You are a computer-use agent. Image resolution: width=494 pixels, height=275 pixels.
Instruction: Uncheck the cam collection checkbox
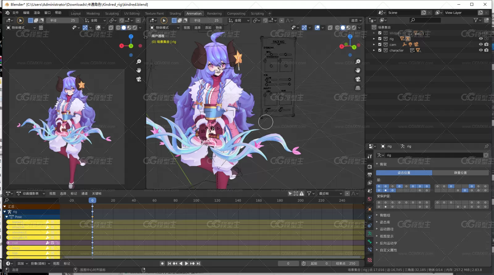point(380,44)
